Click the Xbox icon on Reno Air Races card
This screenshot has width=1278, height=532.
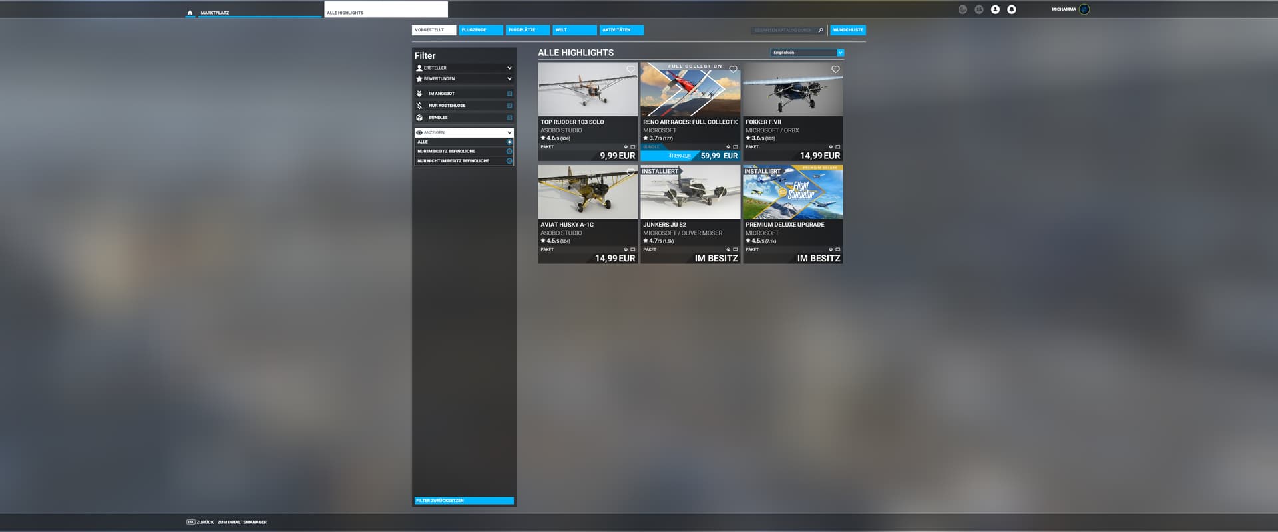(728, 147)
